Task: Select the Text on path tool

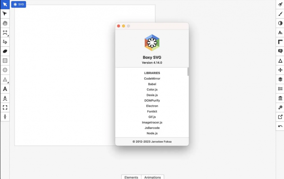Action: point(5,98)
